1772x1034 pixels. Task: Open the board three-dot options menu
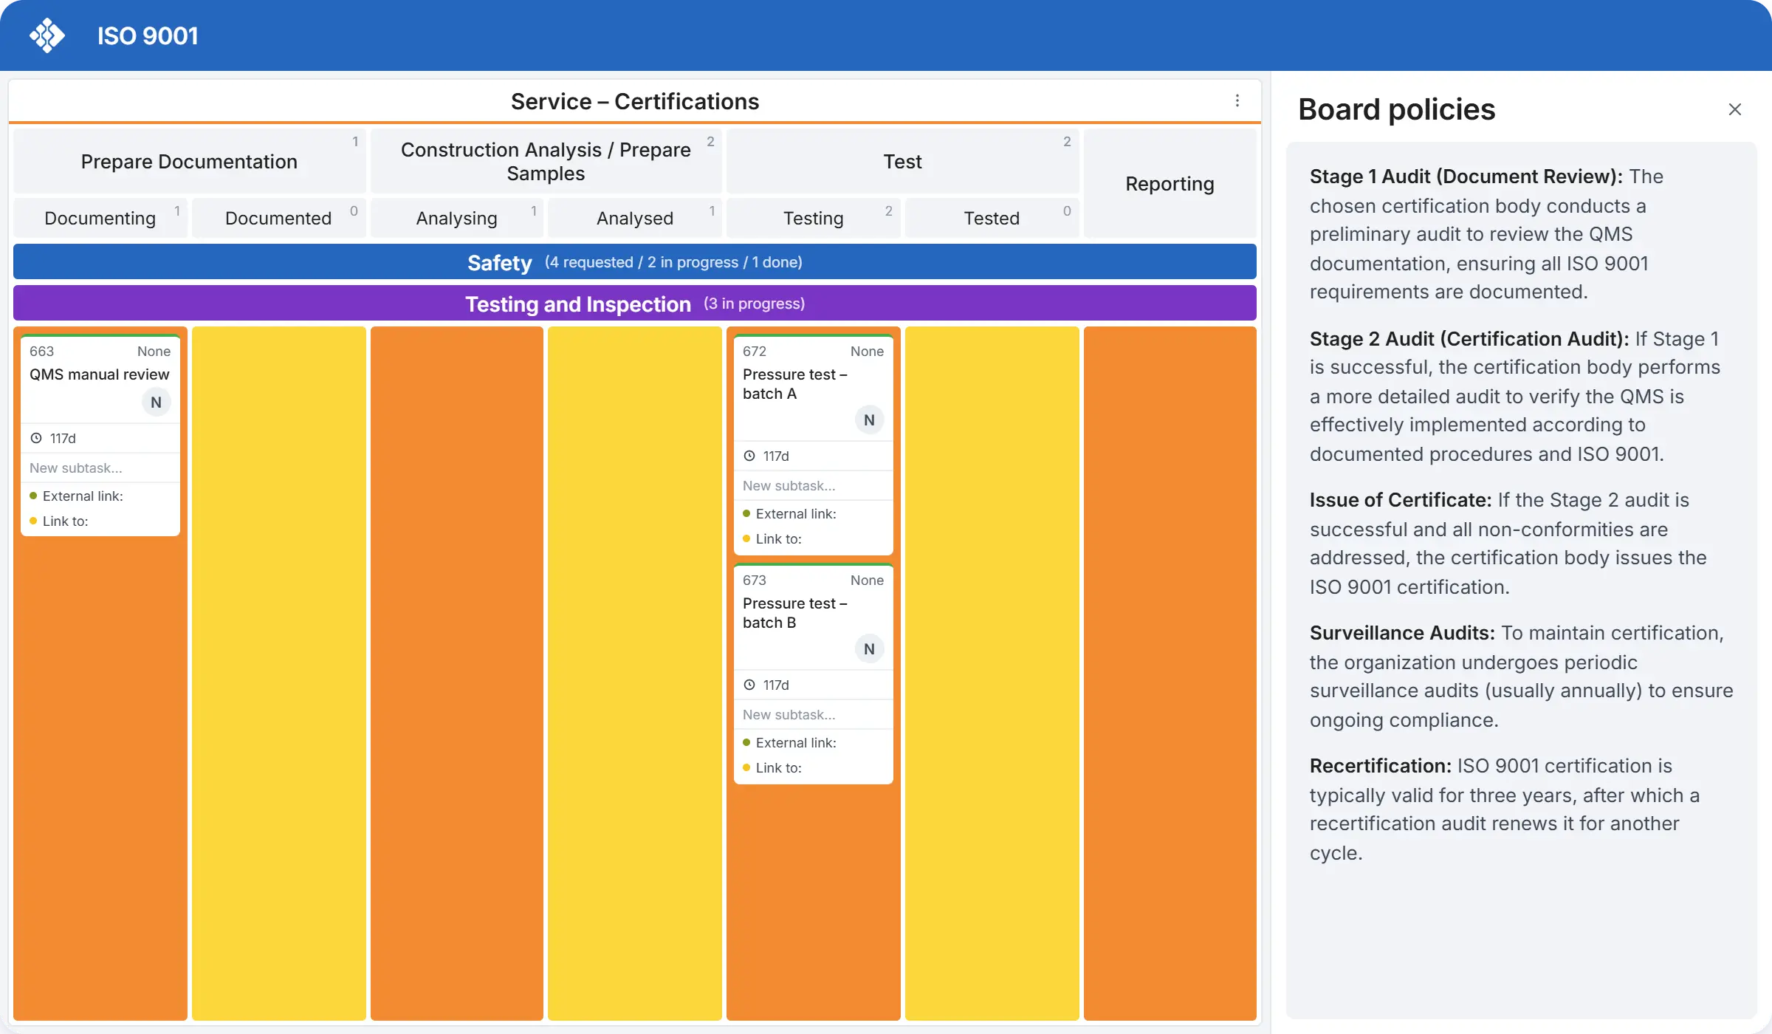click(x=1237, y=100)
